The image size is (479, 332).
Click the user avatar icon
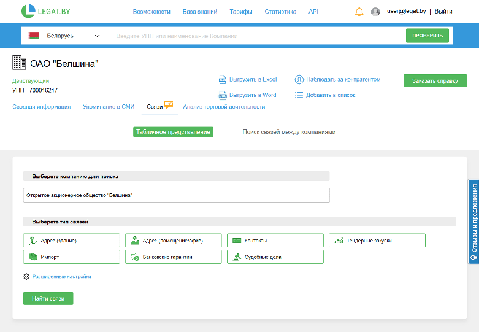coord(375,12)
